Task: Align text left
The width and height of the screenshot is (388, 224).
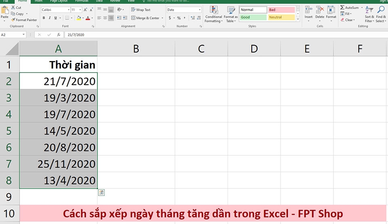Action: tap(99, 18)
